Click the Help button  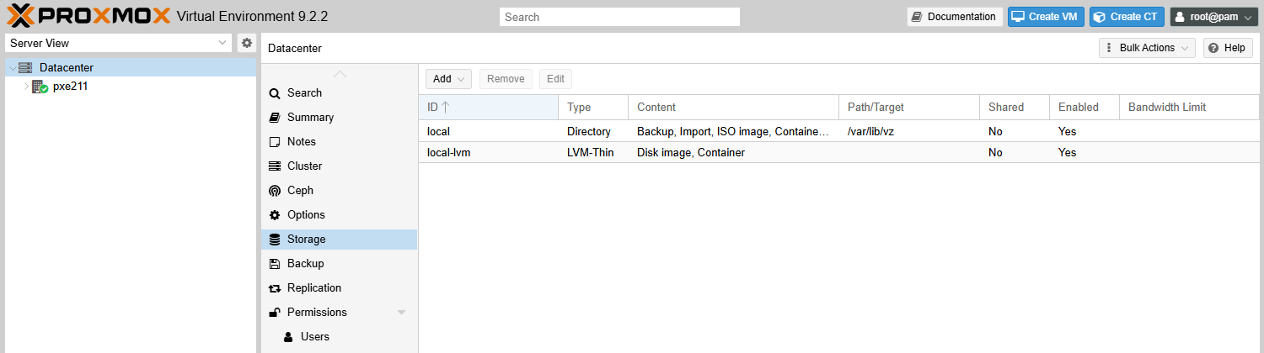(1227, 48)
